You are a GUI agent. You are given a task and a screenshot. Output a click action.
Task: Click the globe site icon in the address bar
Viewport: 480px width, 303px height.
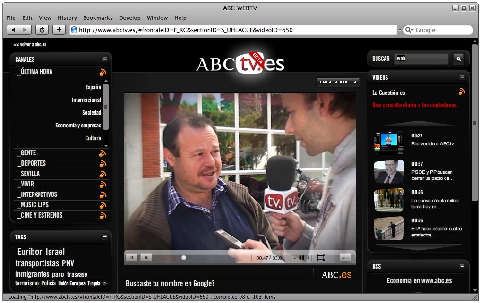(74, 30)
